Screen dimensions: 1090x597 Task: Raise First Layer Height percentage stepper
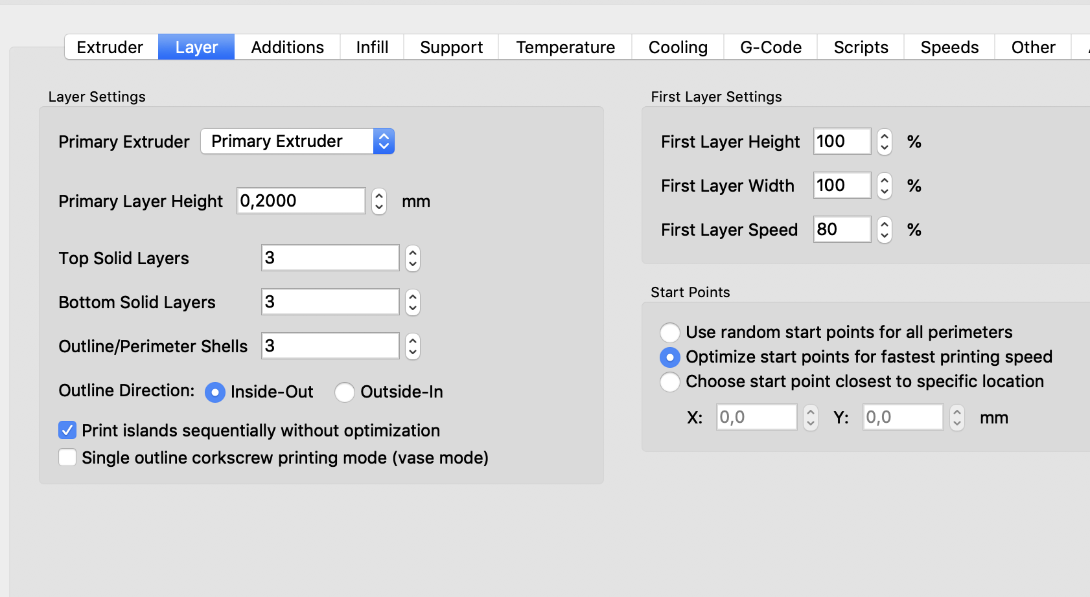click(885, 136)
